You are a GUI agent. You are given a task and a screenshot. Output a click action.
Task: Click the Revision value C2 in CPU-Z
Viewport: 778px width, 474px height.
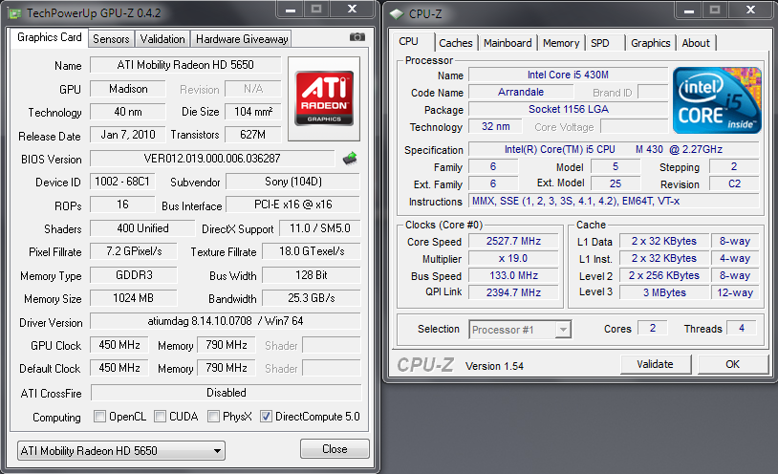tap(734, 183)
